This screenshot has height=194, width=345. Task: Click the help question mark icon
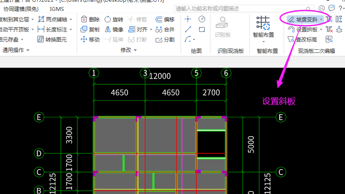[340, 8]
